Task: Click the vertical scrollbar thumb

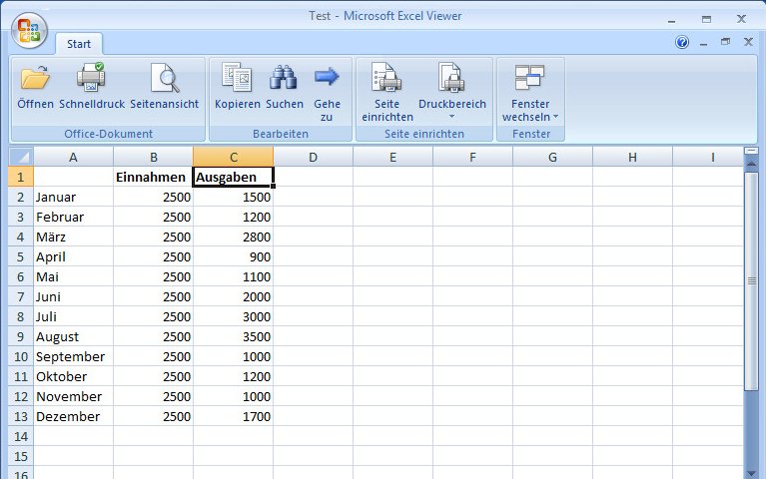Action: pos(752,279)
